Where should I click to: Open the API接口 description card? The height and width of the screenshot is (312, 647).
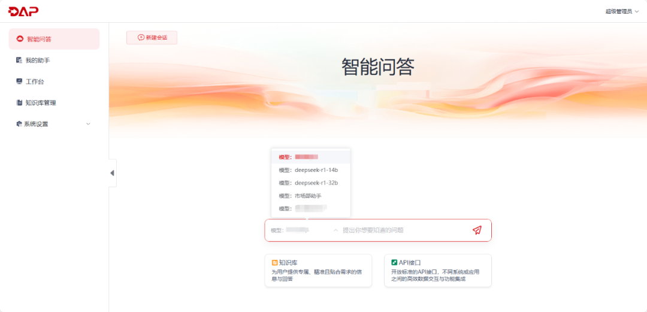[438, 271]
